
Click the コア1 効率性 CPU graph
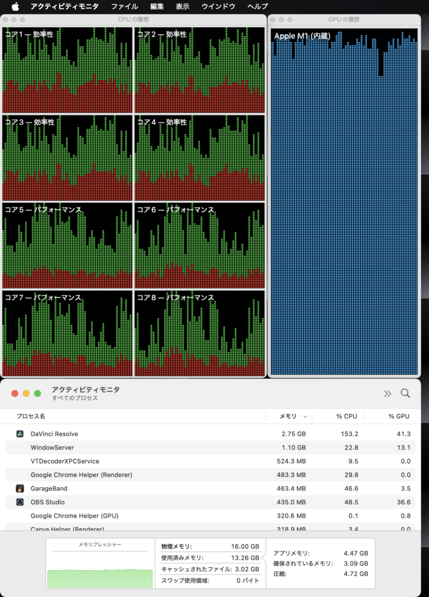67,70
